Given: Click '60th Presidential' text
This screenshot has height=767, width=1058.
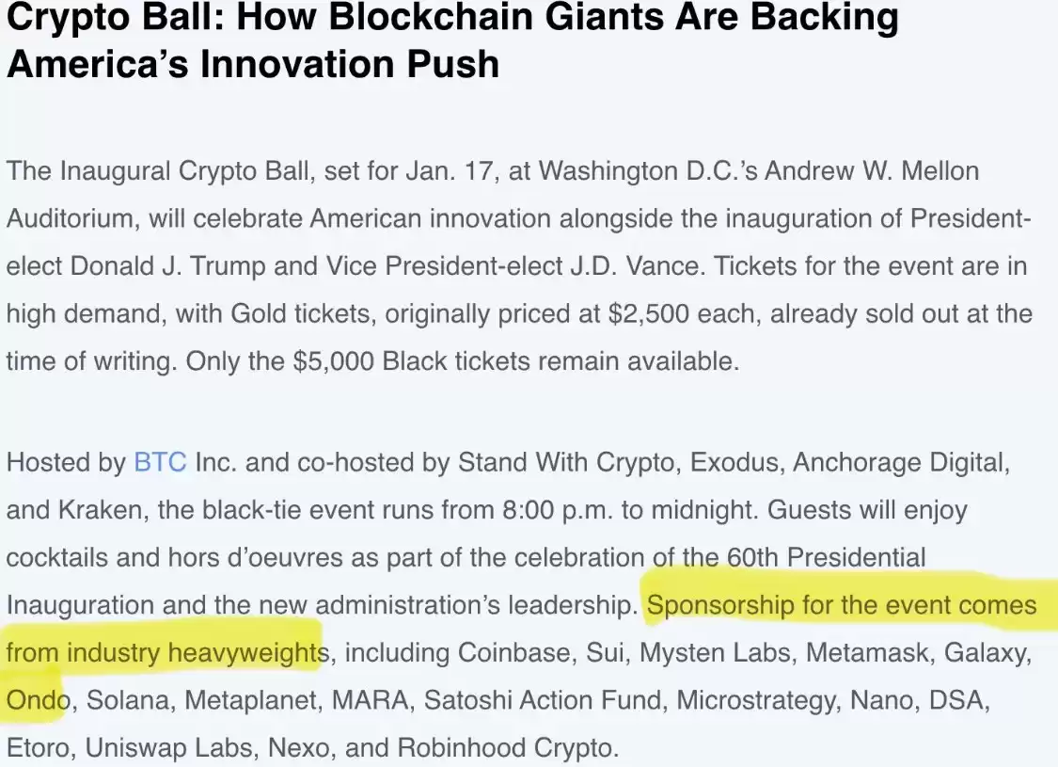Looking at the screenshot, I should [826, 558].
